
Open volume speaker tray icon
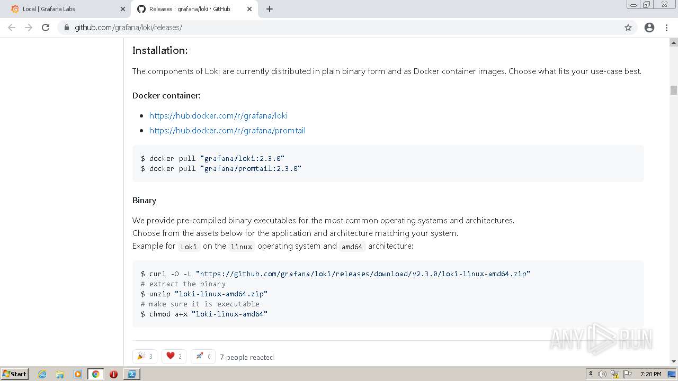(x=602, y=374)
